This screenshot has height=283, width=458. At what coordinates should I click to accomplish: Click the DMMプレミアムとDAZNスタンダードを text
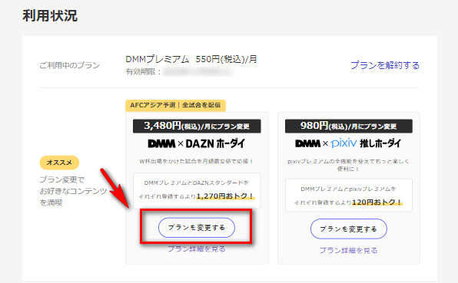tap(197, 183)
